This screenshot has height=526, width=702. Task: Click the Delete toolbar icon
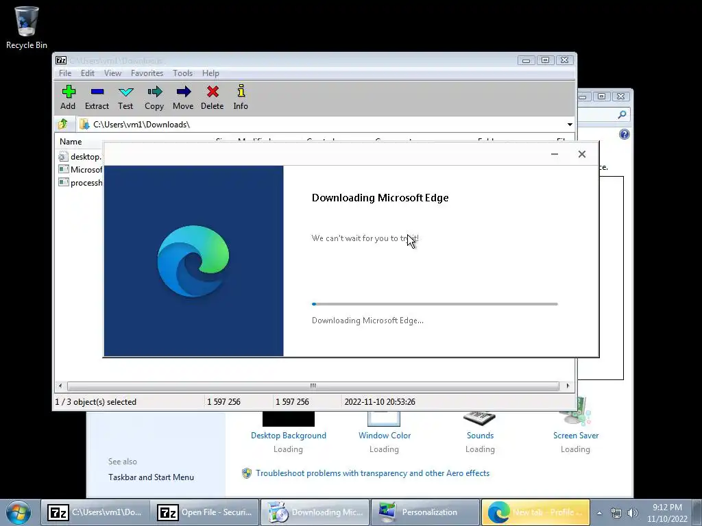[x=213, y=97]
